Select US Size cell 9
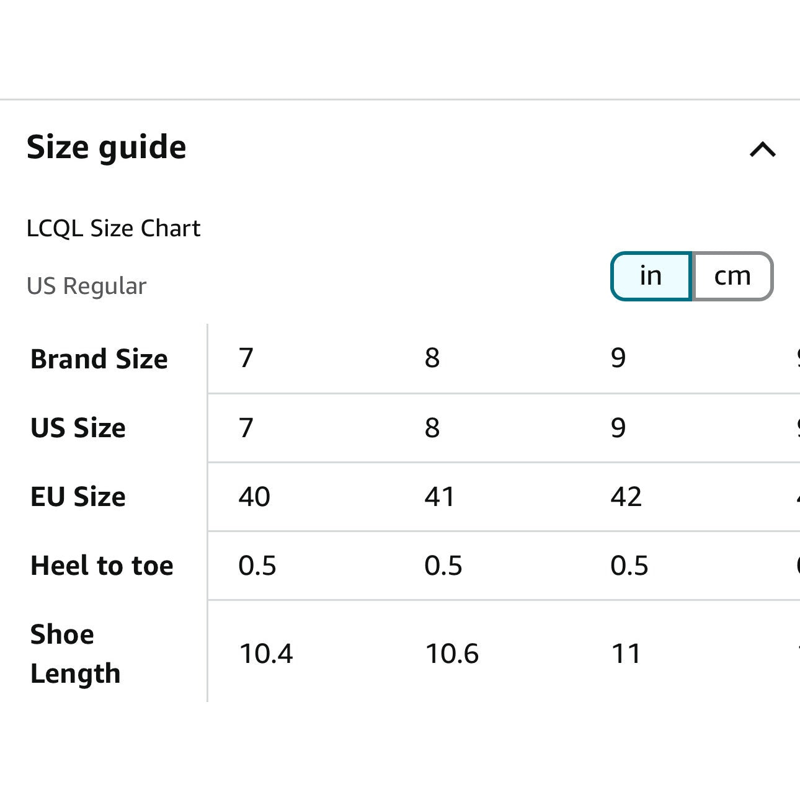800x800 pixels. point(618,428)
